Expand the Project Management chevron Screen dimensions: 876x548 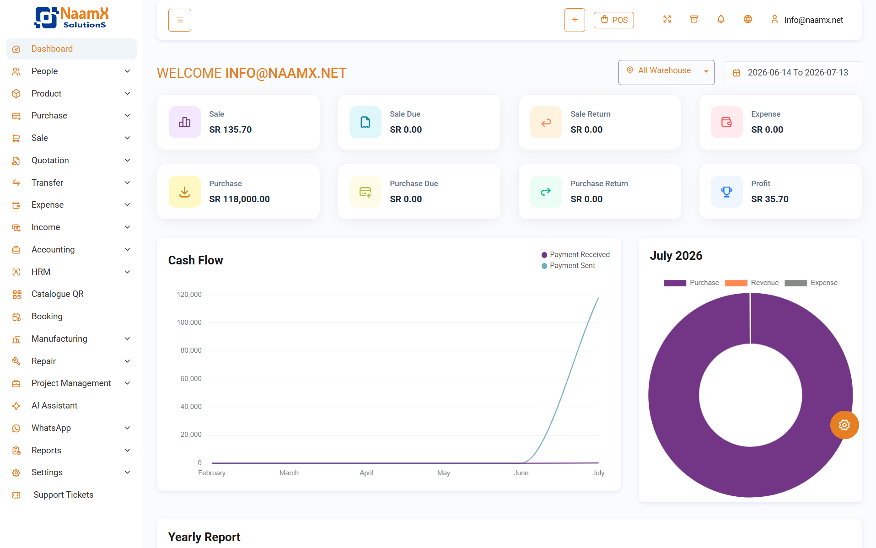tap(127, 383)
